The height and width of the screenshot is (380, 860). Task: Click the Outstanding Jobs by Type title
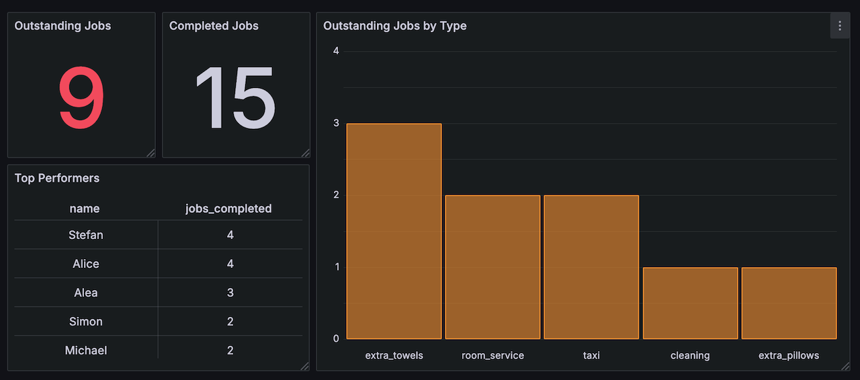click(395, 26)
